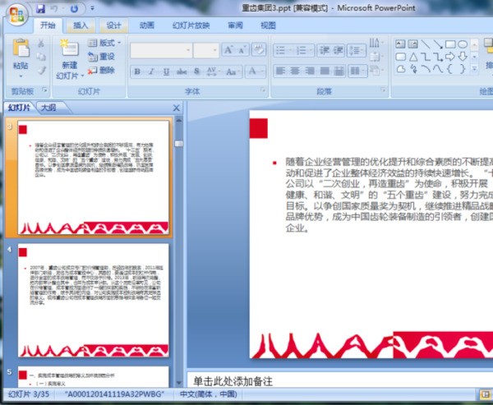This screenshot has height=405, width=493.
Task: Click the Office button
Action: [16, 15]
